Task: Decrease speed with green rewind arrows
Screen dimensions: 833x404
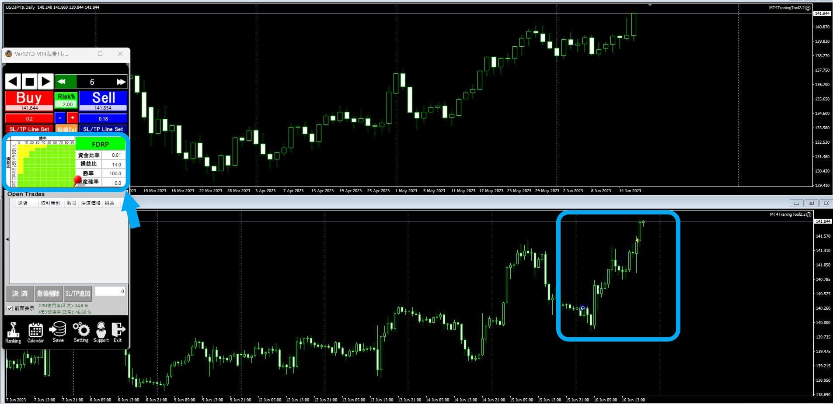Action: (62, 82)
